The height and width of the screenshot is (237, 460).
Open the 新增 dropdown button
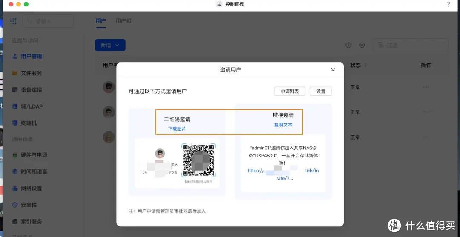pyautogui.click(x=110, y=45)
